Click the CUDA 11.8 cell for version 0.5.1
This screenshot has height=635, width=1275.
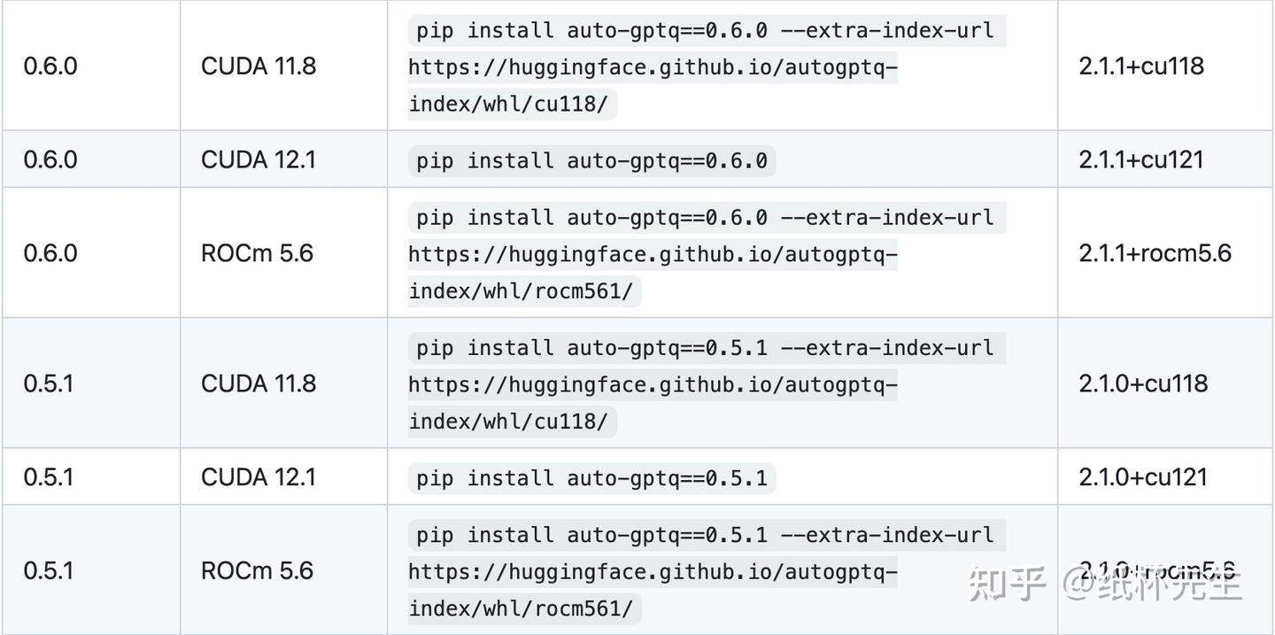point(259,383)
